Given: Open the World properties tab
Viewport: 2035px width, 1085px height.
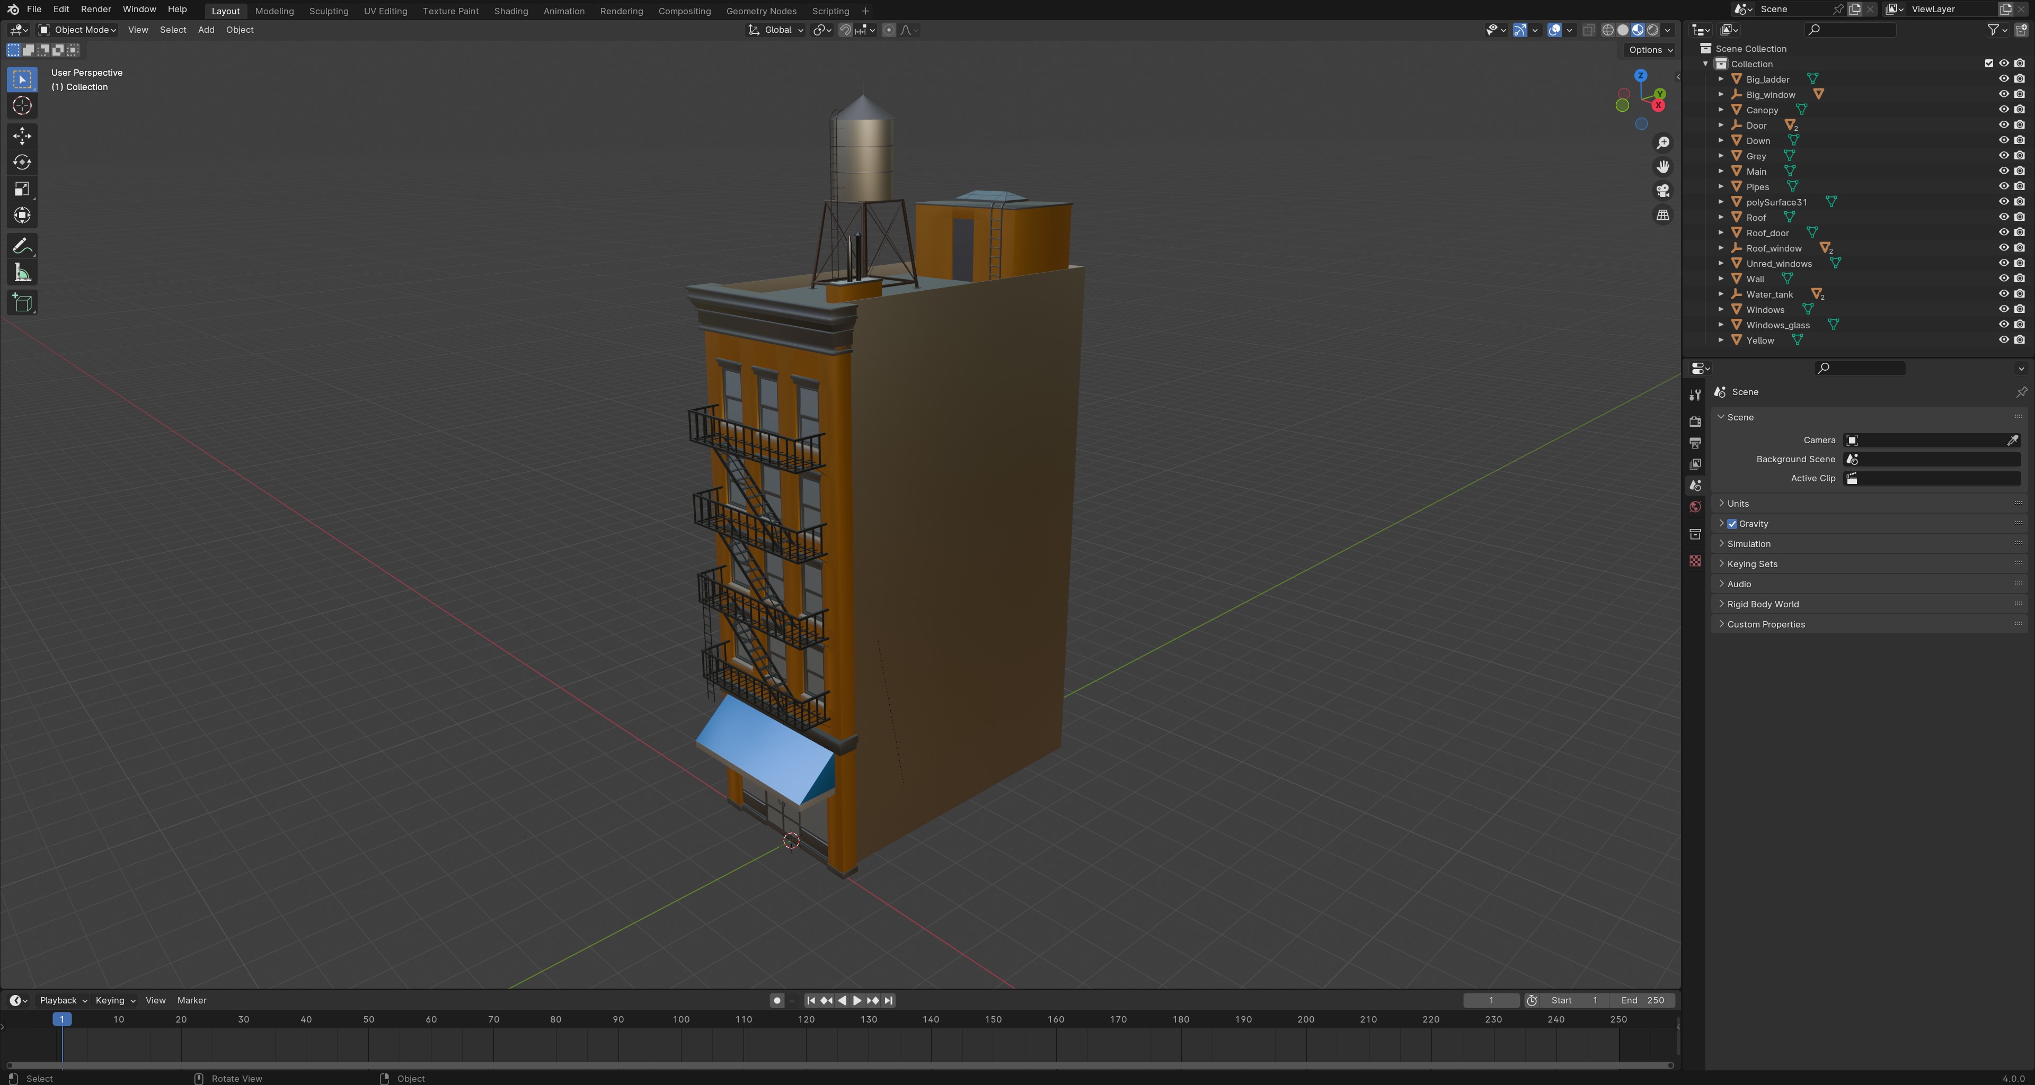Looking at the screenshot, I should click(1695, 507).
